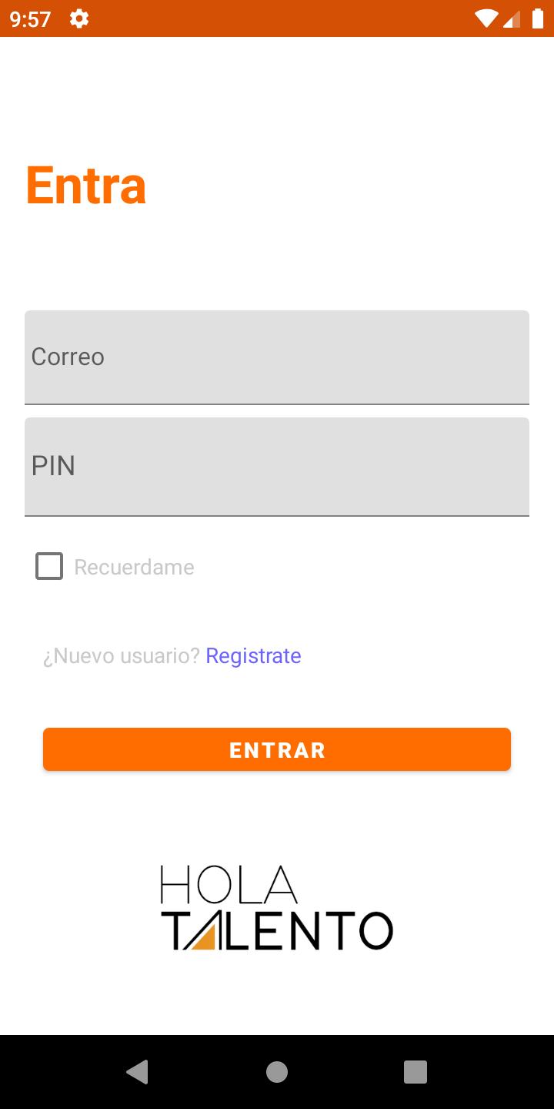This screenshot has width=554, height=1109.
Task: Tap the settings gear in status bar
Action: tap(79, 18)
